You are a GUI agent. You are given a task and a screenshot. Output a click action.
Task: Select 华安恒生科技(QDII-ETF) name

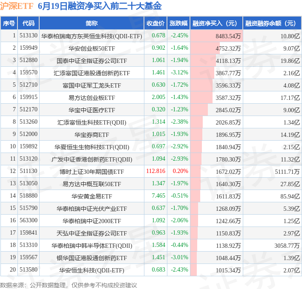[x=92, y=270]
